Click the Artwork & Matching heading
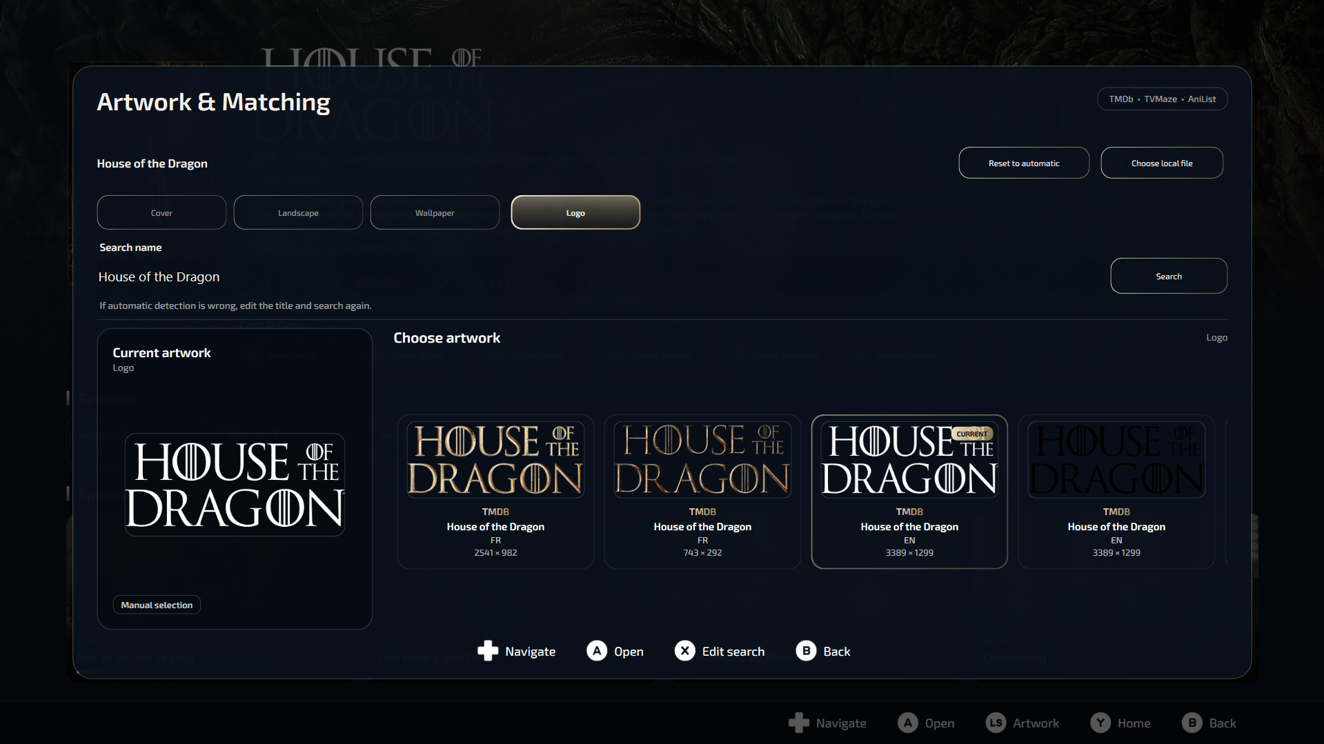Viewport: 1324px width, 744px height. click(x=214, y=102)
